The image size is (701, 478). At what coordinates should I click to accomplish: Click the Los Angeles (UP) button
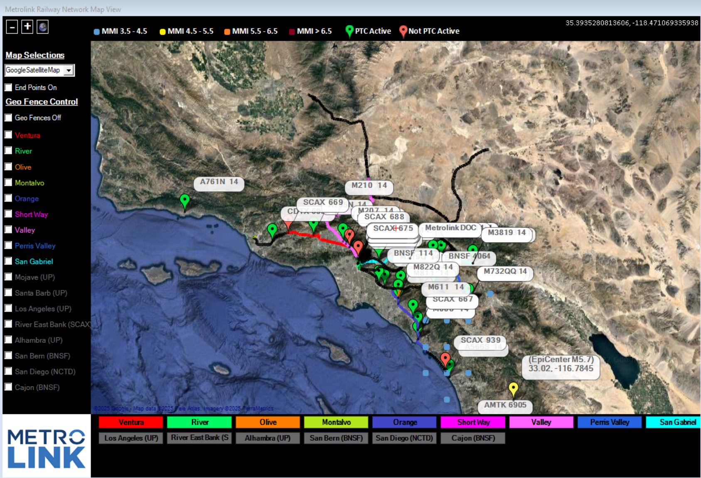point(131,438)
